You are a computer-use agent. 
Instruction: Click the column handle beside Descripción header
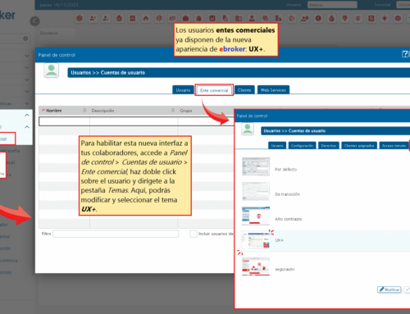tap(173, 111)
